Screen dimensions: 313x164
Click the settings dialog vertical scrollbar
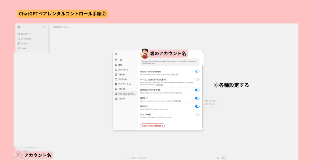coord(203,97)
